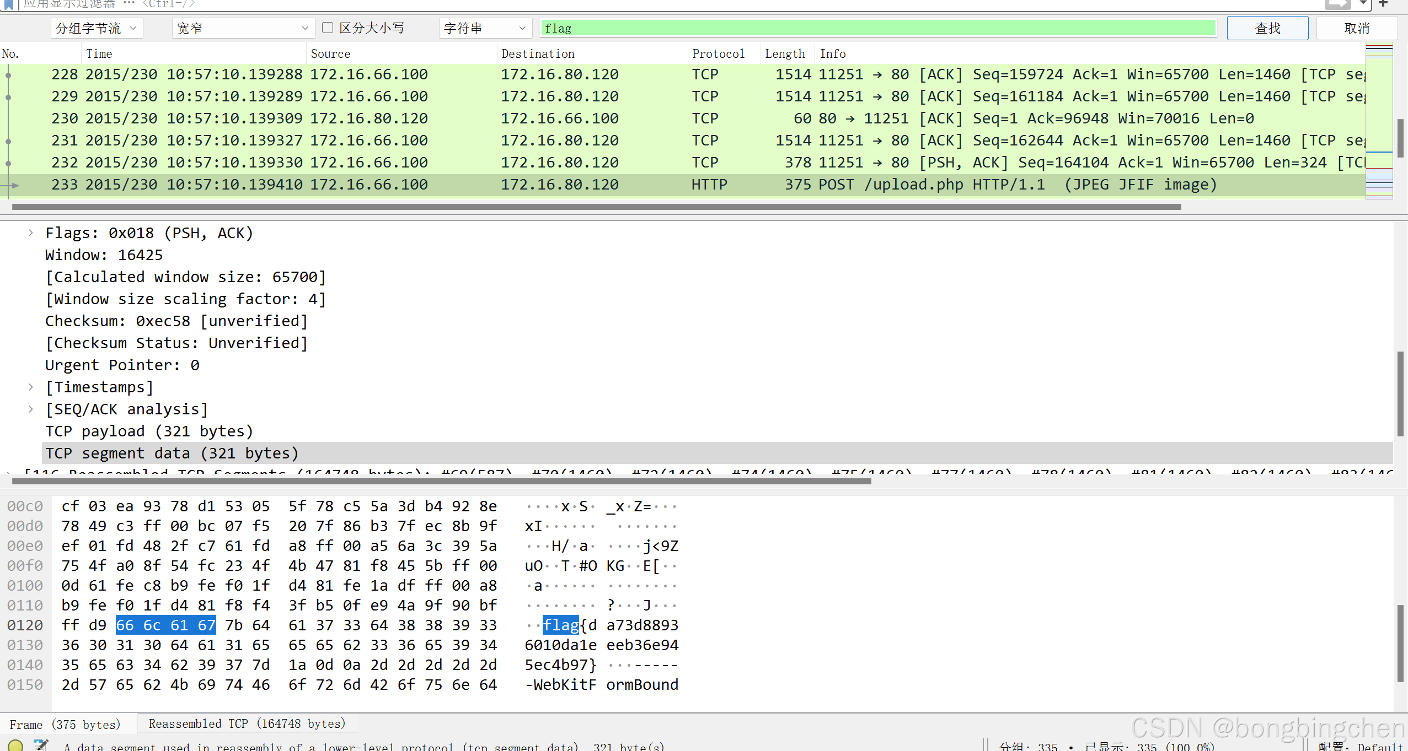Click the apply filter arrow button
Image resolution: width=1408 pixels, height=751 pixels.
click(1337, 4)
